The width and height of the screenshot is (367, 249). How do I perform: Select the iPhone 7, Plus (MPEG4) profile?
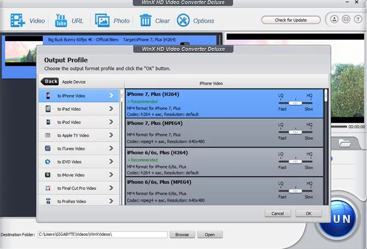[224, 132]
